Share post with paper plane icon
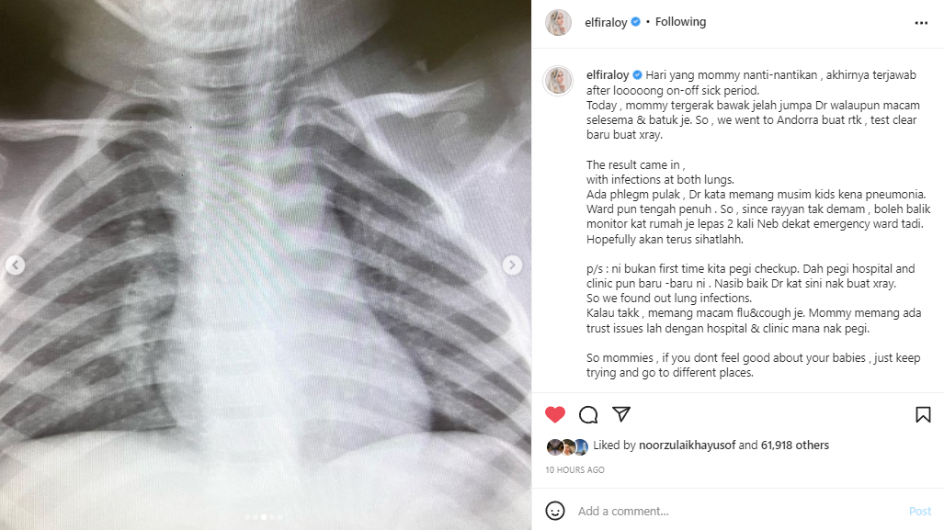Viewport: 944px width, 530px height. click(621, 414)
